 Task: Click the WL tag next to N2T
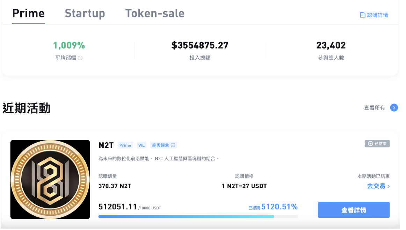click(141, 145)
